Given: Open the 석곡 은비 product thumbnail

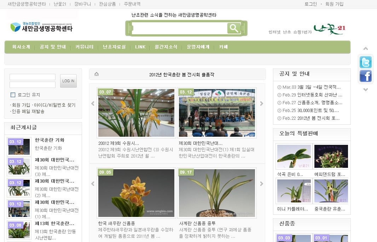Looking at the screenshot, I should [x=294, y=156].
